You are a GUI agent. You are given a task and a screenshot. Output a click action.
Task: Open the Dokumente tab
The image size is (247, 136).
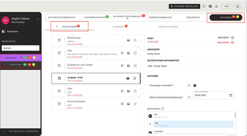pyautogui.click(x=193, y=17)
